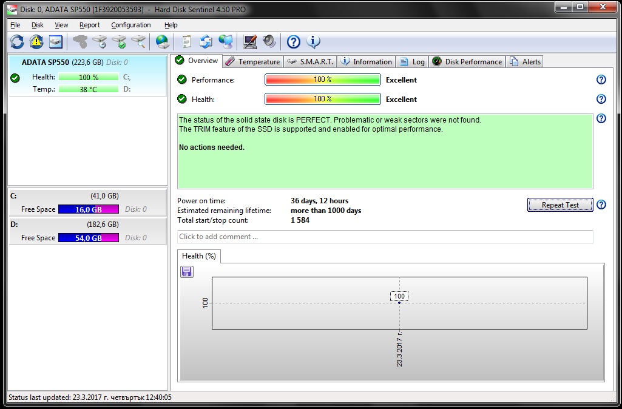Click the globe toolbar icon
This screenshot has height=409, width=622.
coord(162,41)
